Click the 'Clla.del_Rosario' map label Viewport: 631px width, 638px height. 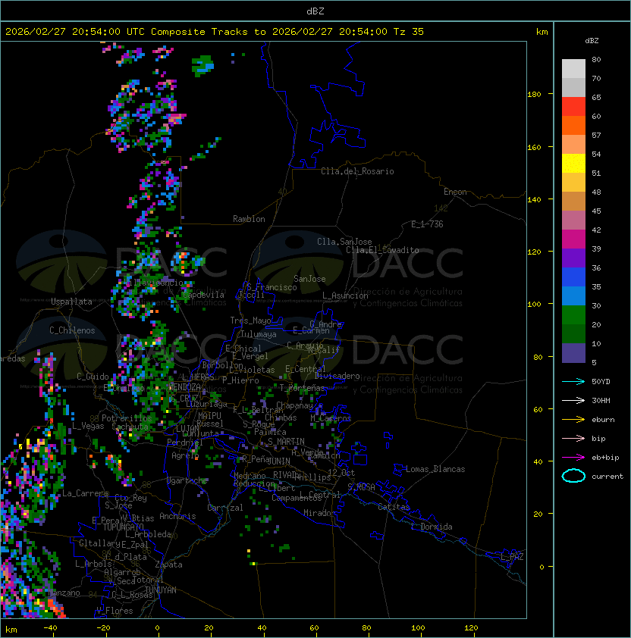click(x=357, y=171)
